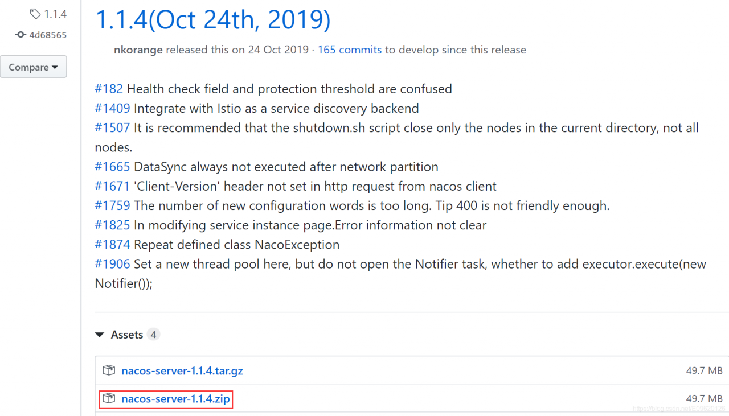Image resolution: width=729 pixels, height=416 pixels.
Task: Click the commit icon beside 4d68565
Action: (x=21, y=35)
